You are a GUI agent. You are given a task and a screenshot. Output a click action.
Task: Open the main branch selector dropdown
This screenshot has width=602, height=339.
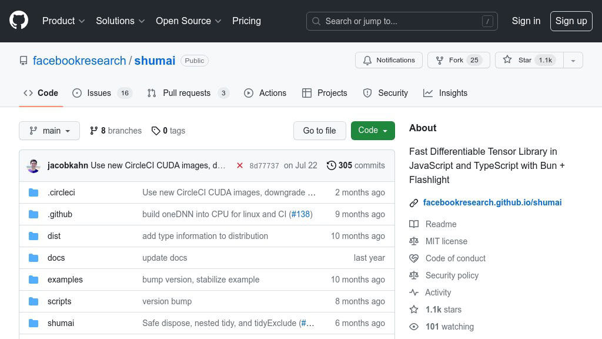click(49, 131)
